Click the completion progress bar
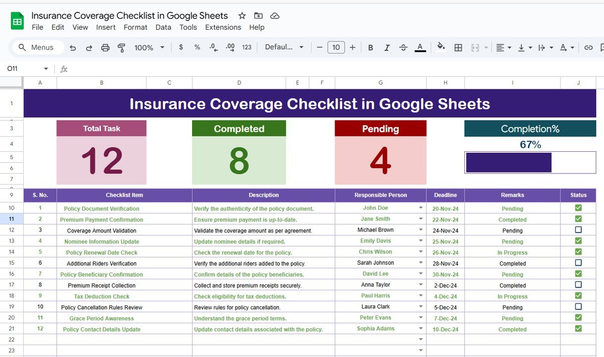The image size is (604, 357). (530, 163)
